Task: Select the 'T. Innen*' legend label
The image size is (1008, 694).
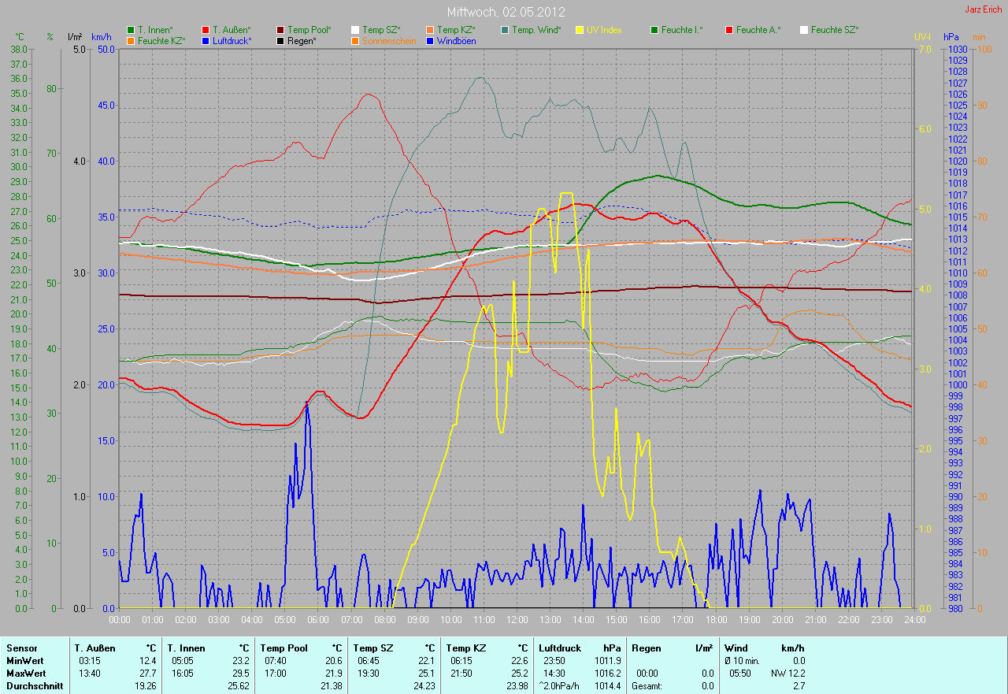Action: 155,30
